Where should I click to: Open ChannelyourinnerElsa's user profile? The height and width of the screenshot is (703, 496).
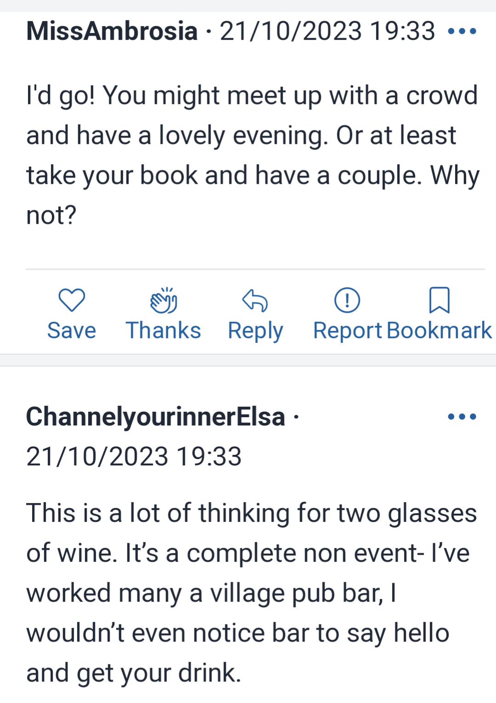[x=155, y=417]
